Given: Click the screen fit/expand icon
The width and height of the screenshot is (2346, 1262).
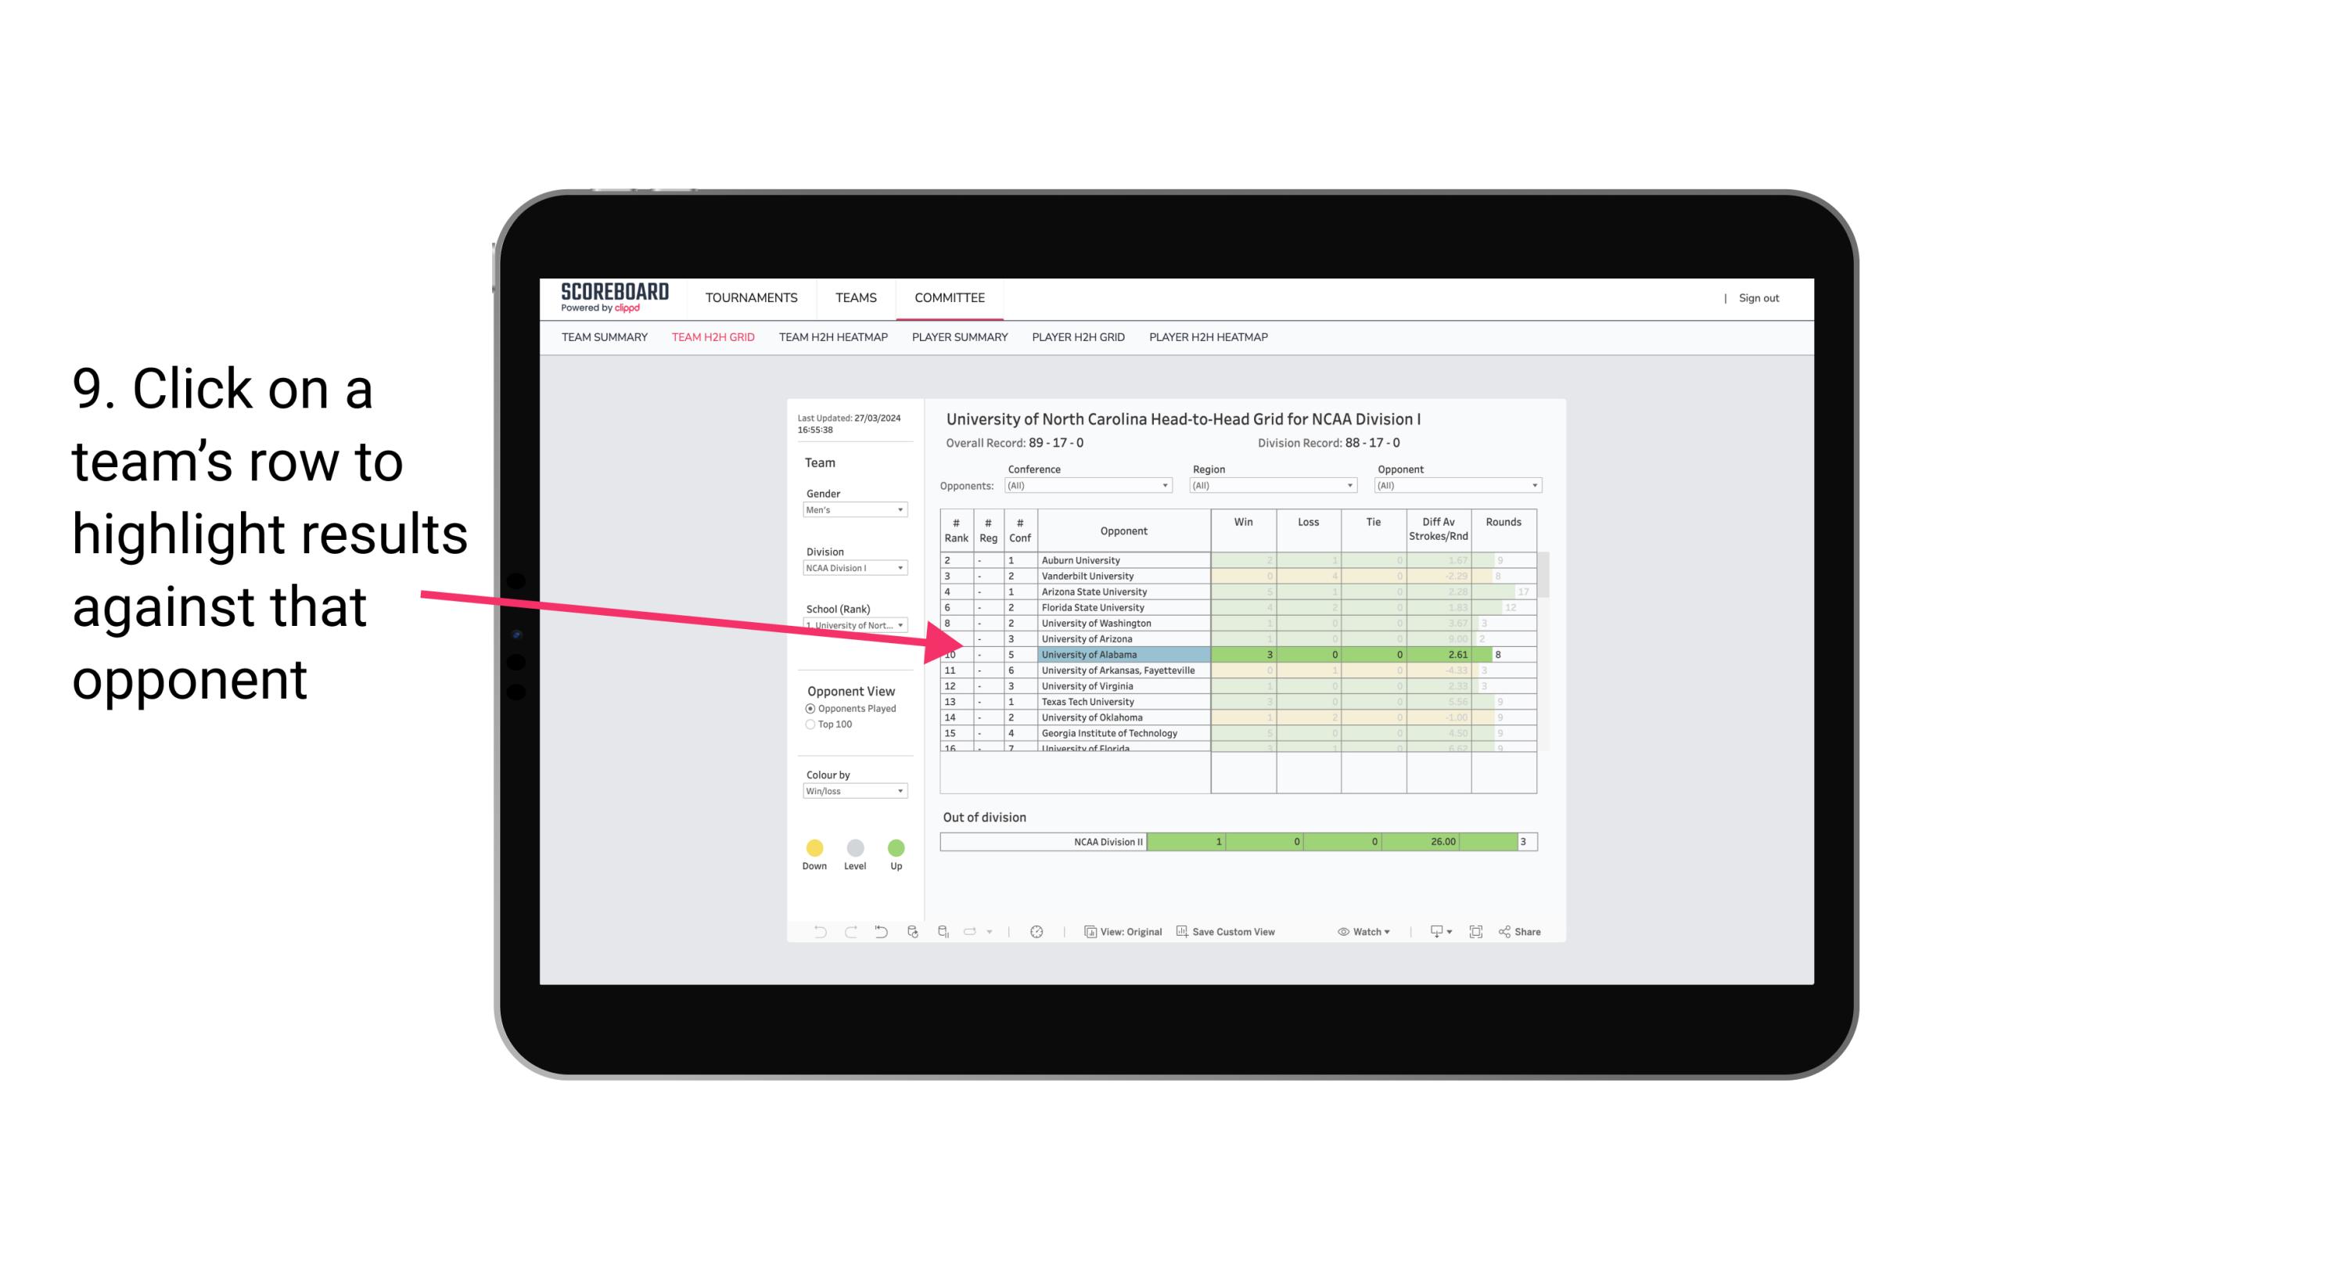Looking at the screenshot, I should [x=1476, y=934].
